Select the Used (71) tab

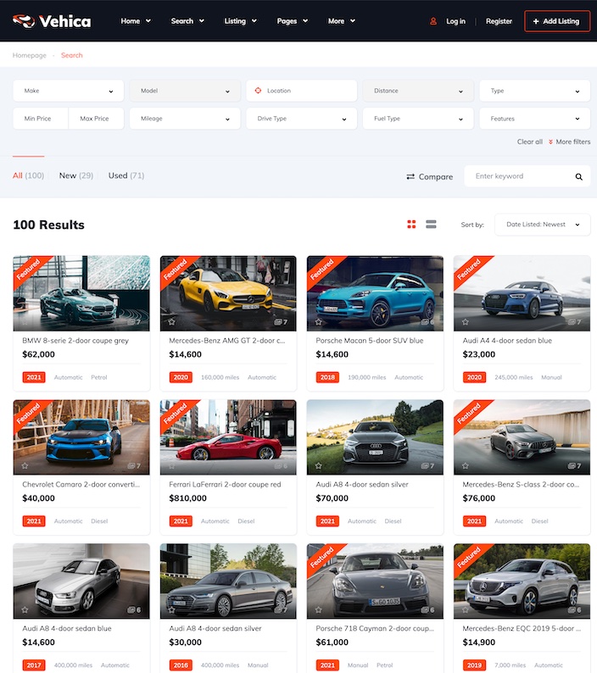[x=126, y=175]
